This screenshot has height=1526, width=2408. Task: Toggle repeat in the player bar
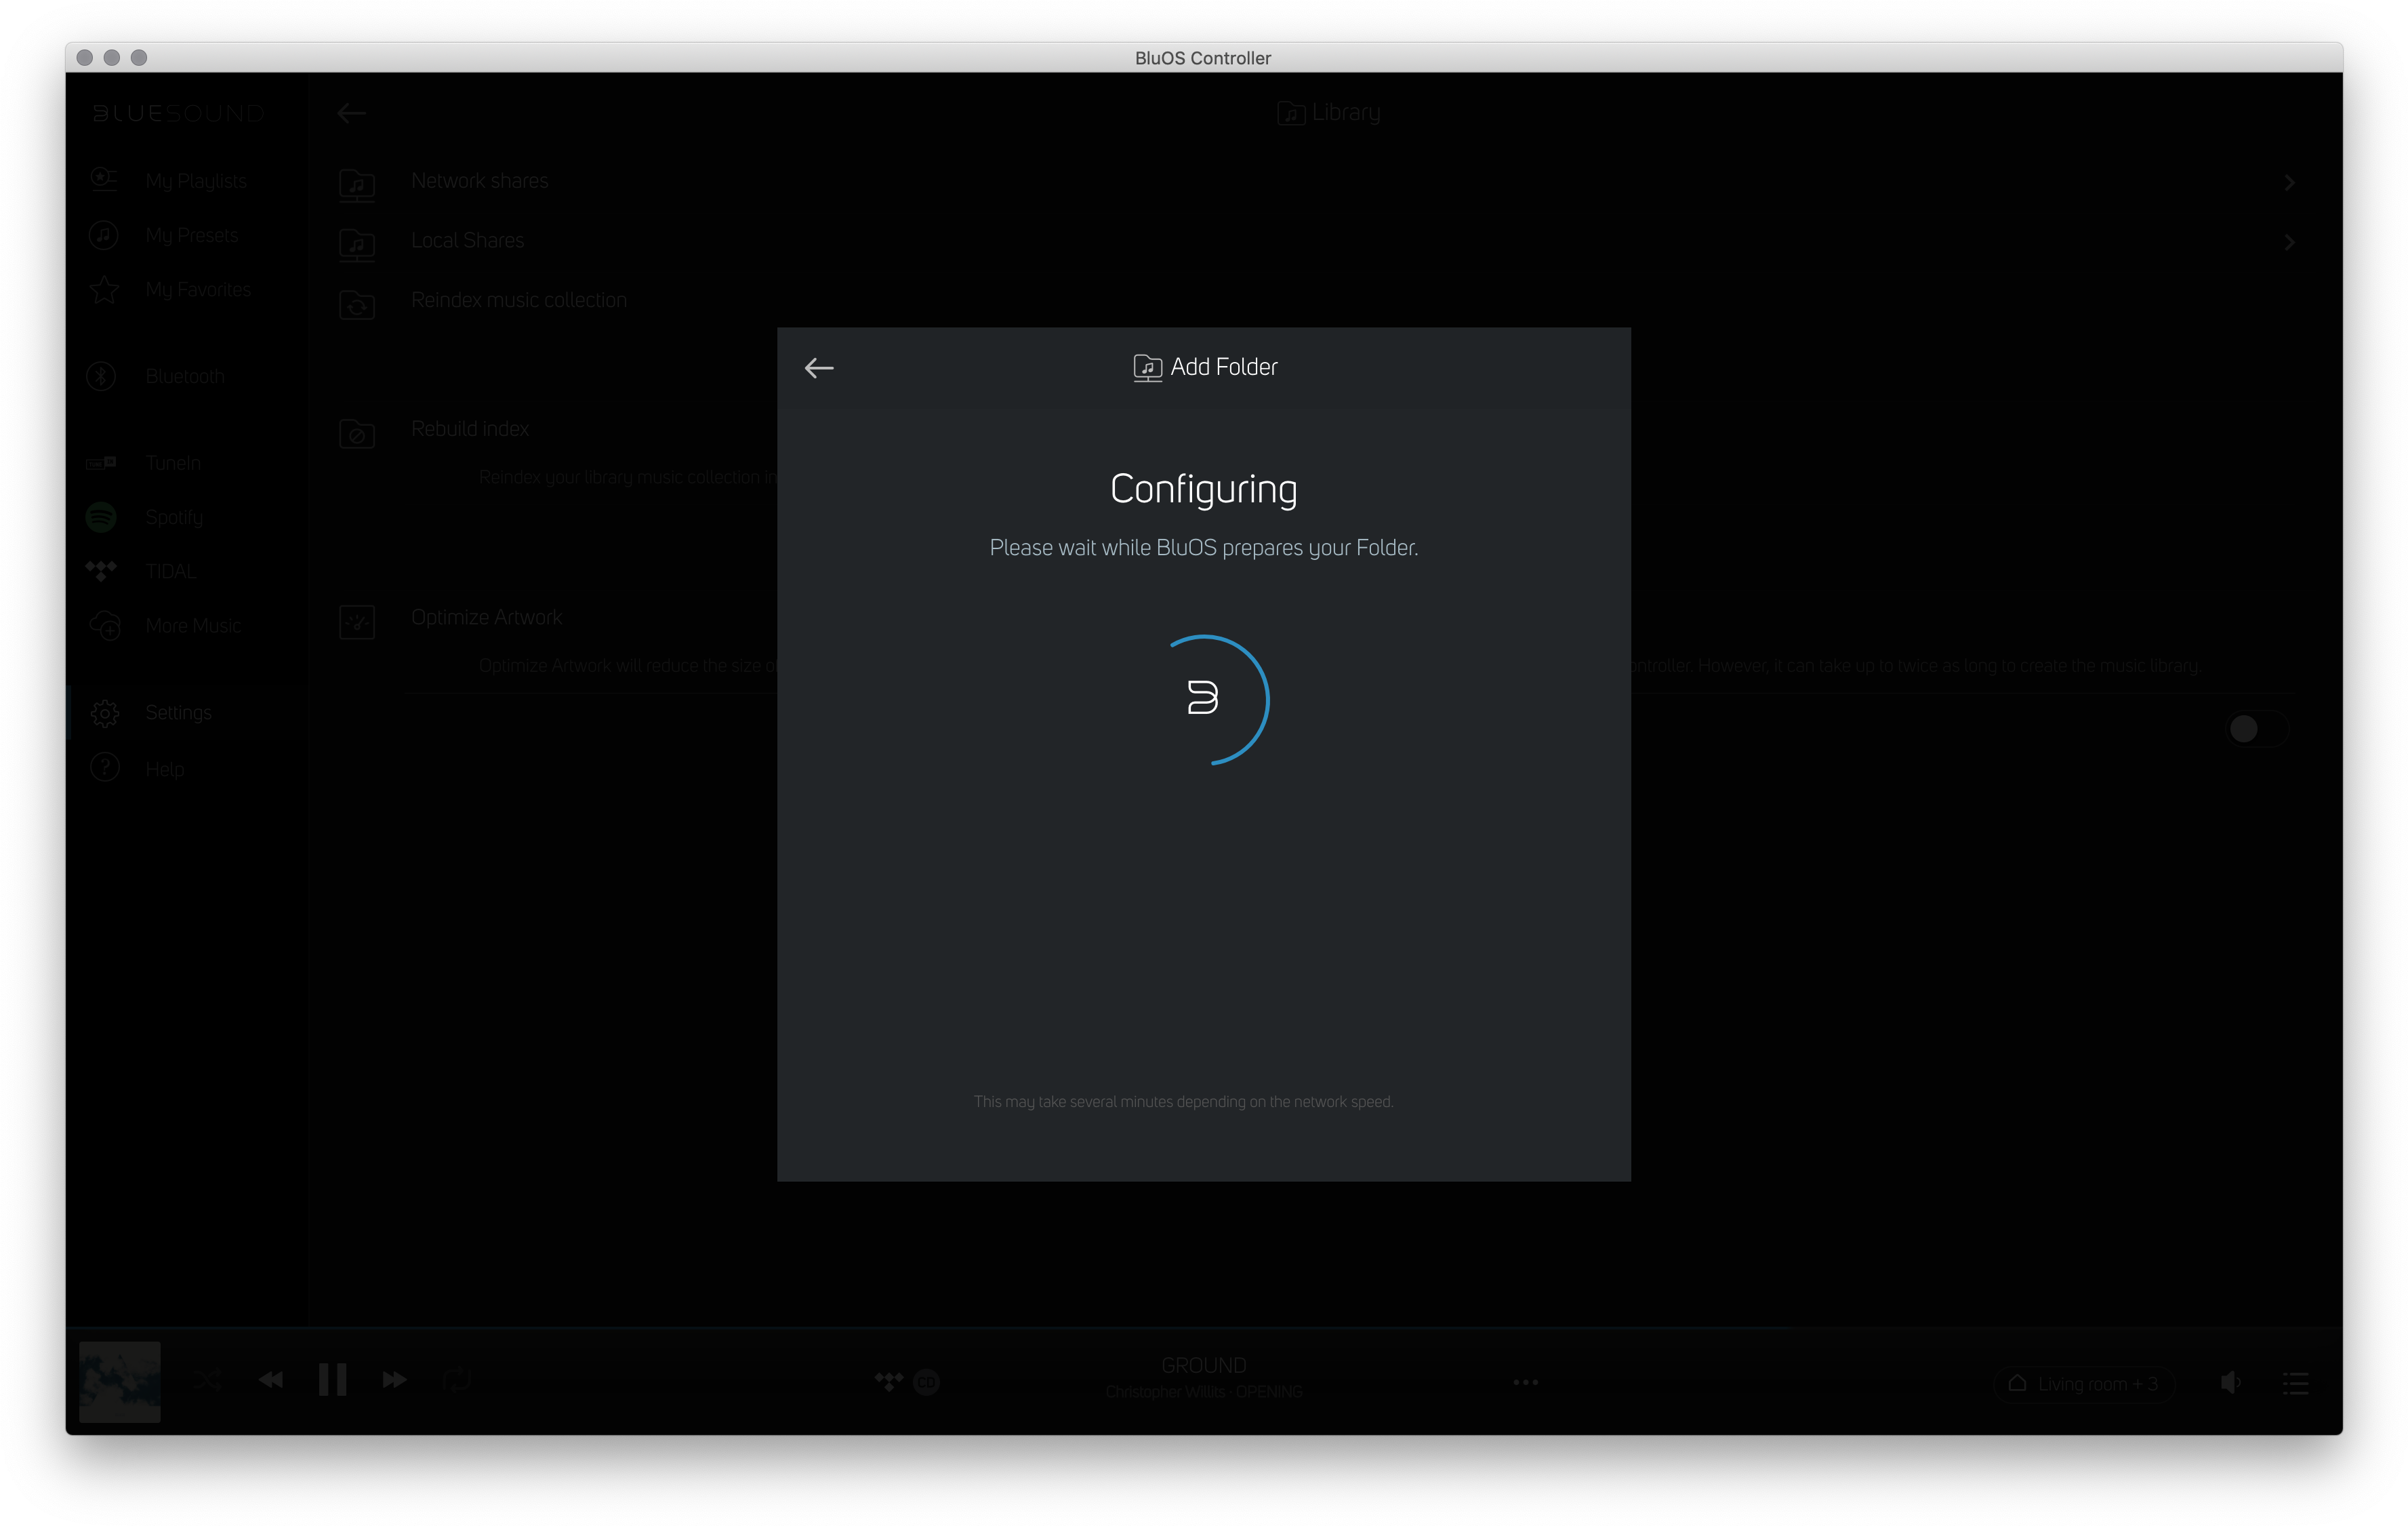click(456, 1381)
